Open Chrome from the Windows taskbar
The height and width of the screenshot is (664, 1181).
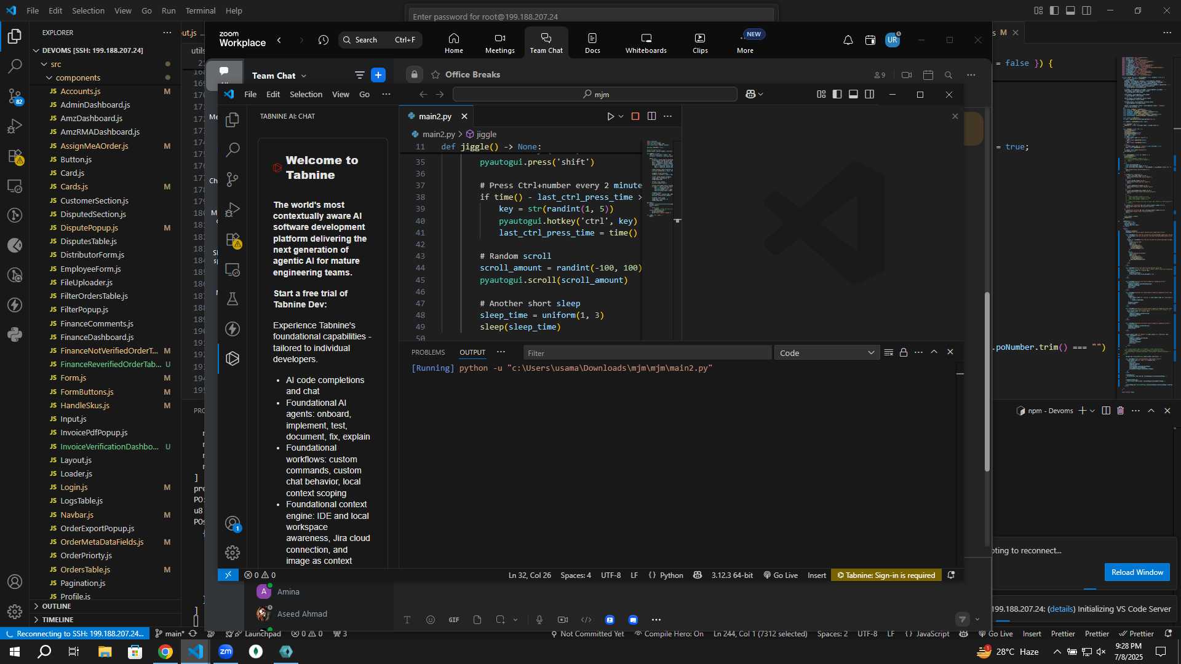(165, 652)
